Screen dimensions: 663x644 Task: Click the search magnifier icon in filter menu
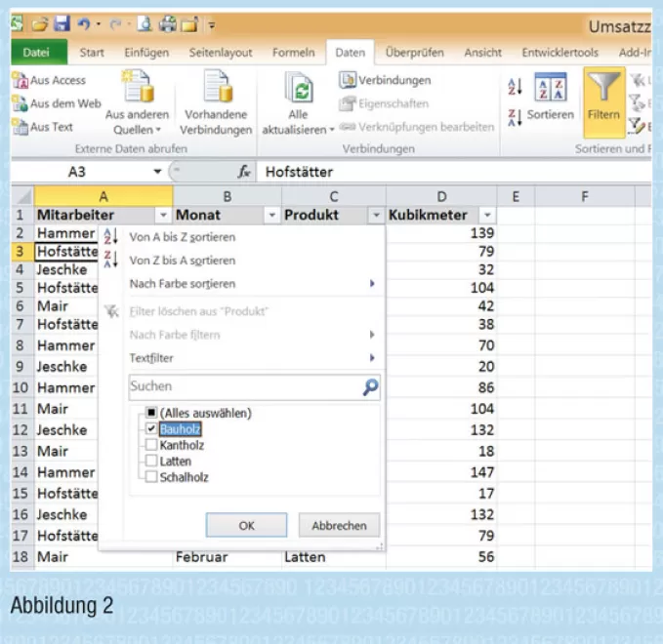(x=370, y=387)
